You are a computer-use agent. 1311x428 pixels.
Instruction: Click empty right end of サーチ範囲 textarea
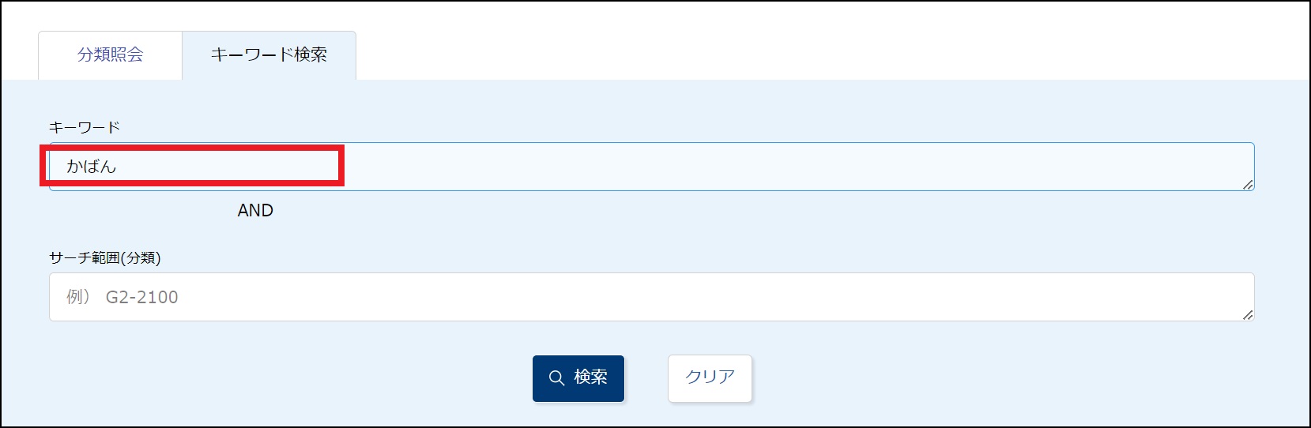(1106, 297)
